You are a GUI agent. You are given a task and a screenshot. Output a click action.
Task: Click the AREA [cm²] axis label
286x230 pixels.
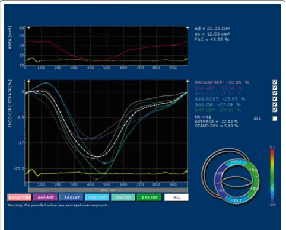click(10, 37)
